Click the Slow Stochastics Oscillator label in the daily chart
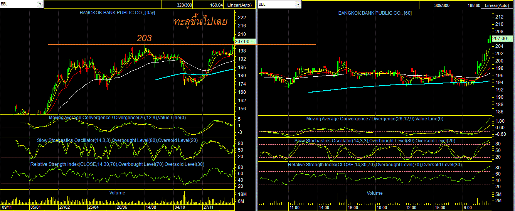 point(117,140)
